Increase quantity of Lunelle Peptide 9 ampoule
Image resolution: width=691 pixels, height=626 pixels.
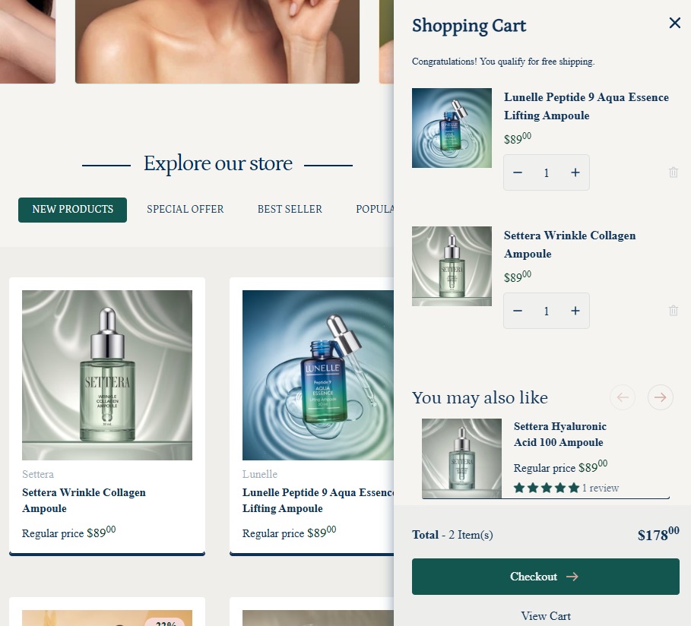tap(575, 172)
